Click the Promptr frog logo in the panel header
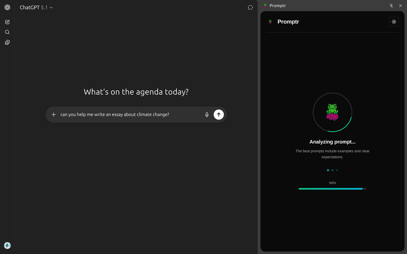The image size is (407, 254). (x=270, y=22)
